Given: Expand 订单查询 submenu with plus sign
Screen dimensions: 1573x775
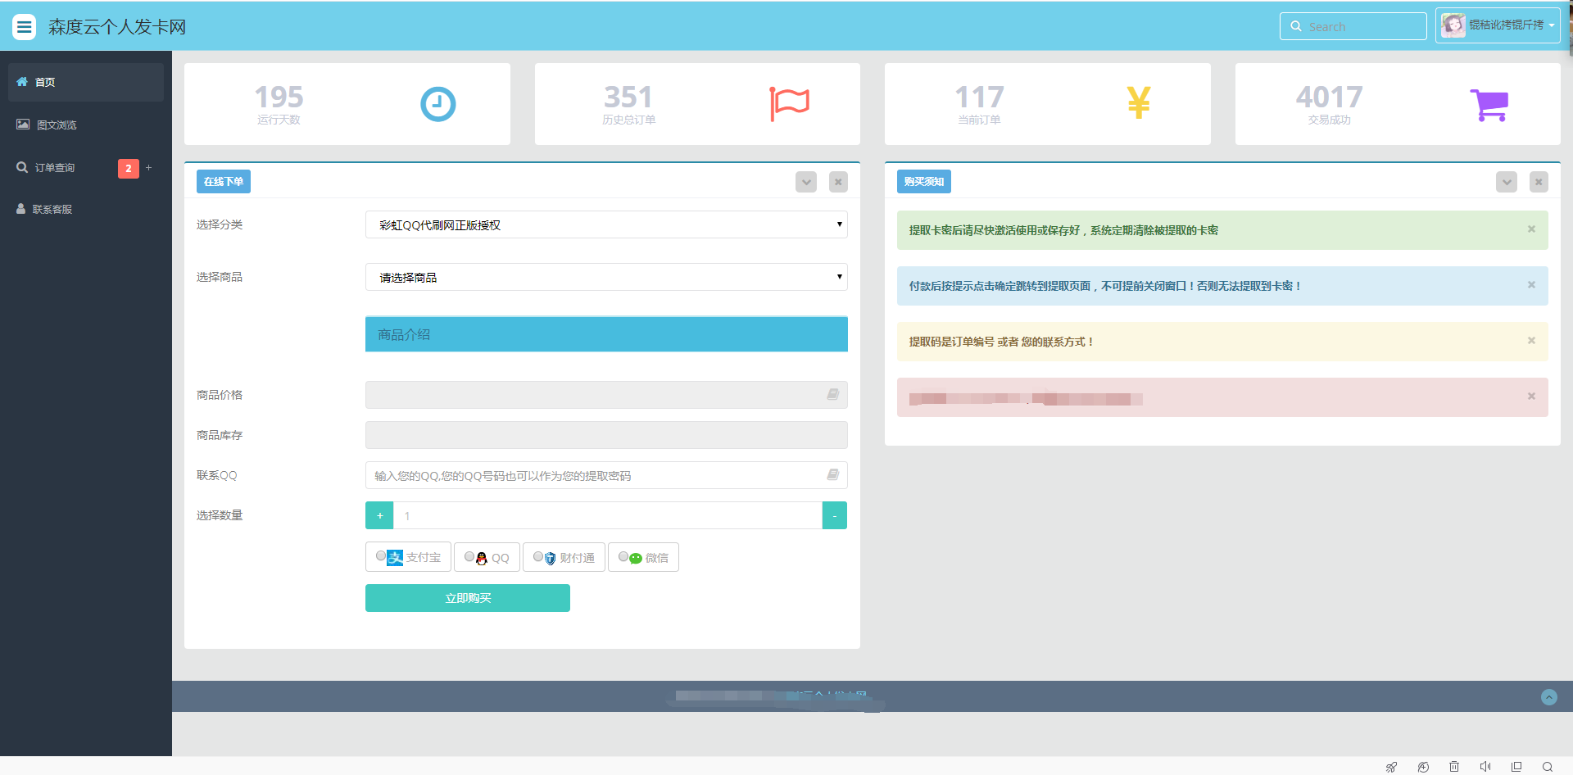Looking at the screenshot, I should point(148,167).
